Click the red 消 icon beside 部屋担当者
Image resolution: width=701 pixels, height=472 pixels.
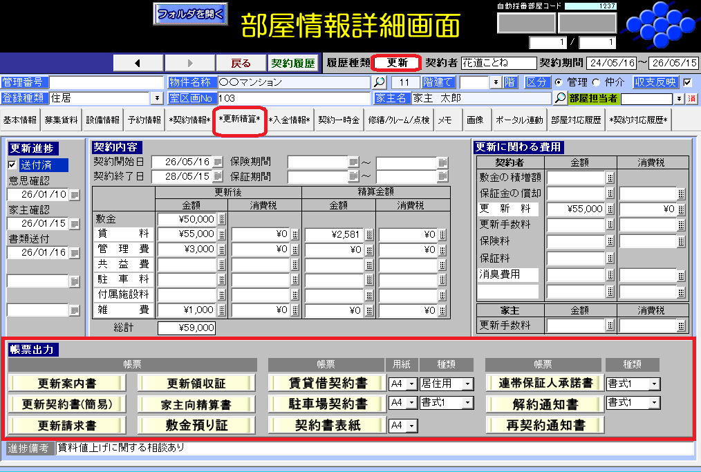pos(691,99)
